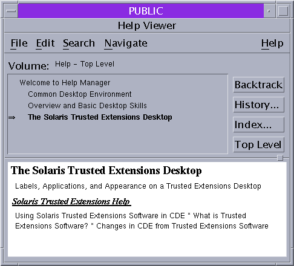Select The Solaris Trusted Extensions Desktop topic
294x266 pixels.
point(100,117)
